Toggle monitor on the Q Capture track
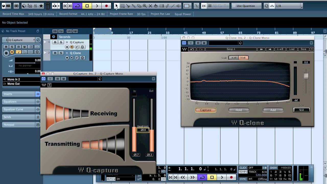The width and height of the screenshot is (327, 184). coord(72,47)
